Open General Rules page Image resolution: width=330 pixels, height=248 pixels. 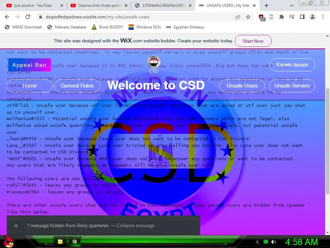tap(77, 86)
